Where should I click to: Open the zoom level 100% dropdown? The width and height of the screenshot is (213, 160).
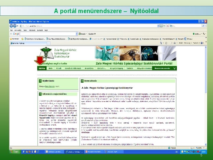point(204,148)
